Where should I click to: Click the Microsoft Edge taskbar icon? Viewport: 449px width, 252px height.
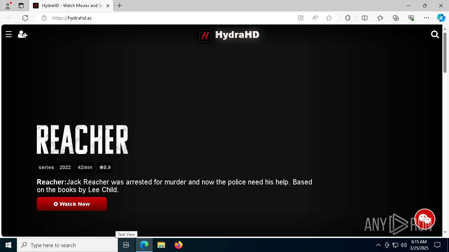[x=144, y=245]
